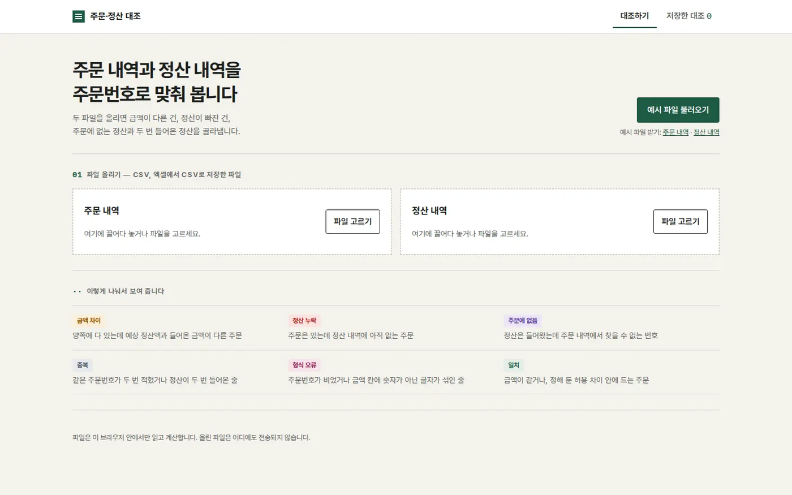Click the step label 01 파일 올리기

click(157, 175)
